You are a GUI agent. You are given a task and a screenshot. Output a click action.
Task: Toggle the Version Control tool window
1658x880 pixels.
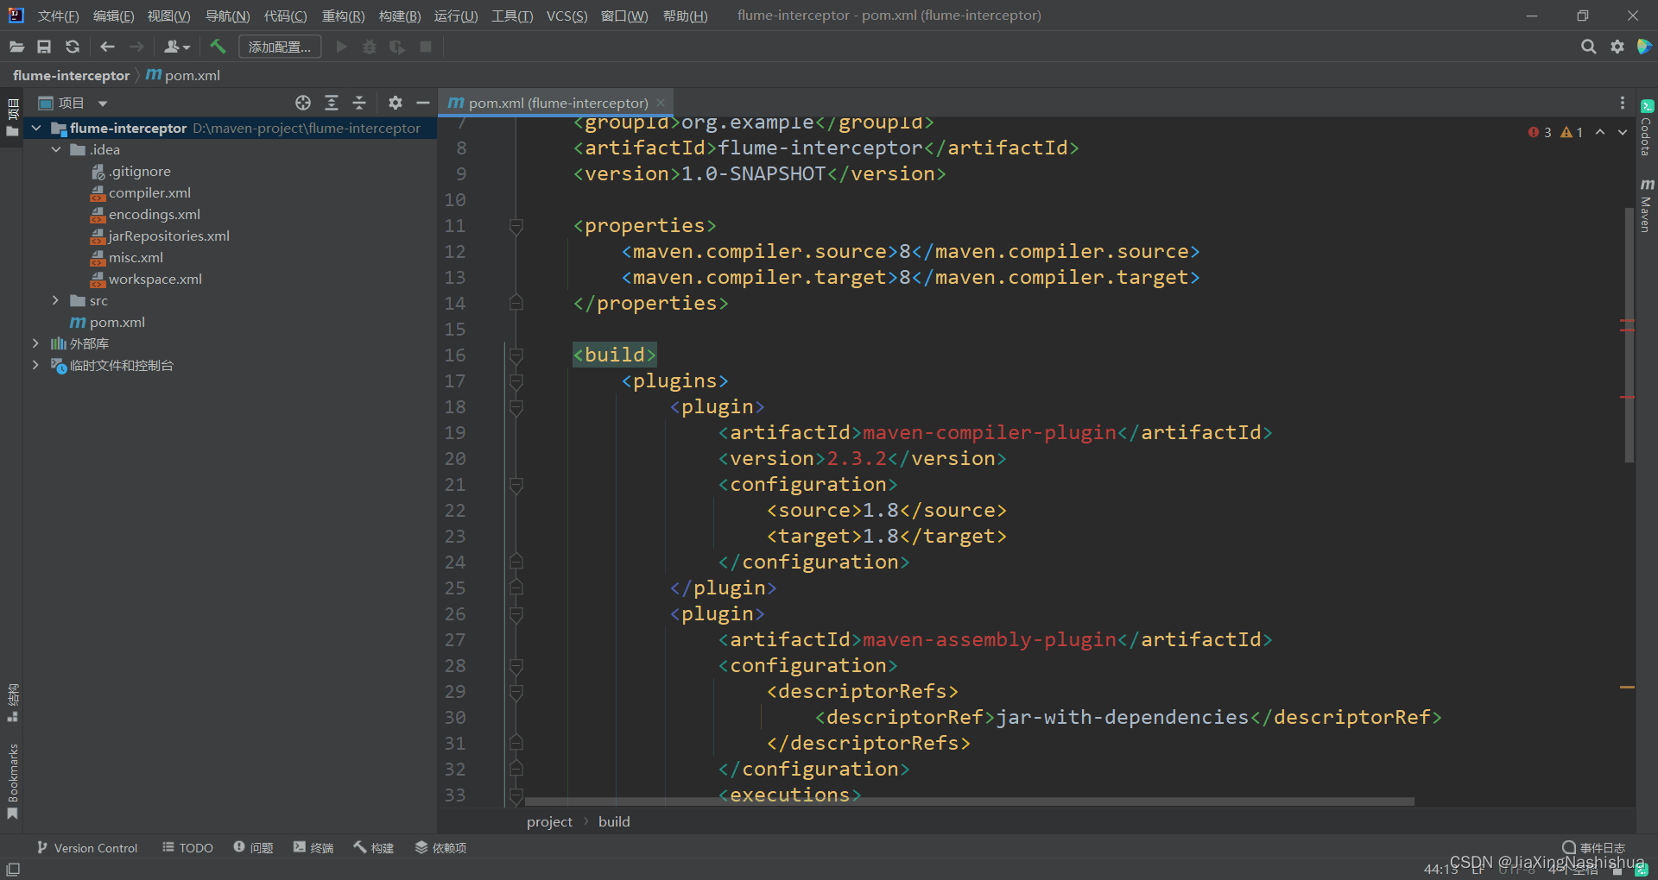point(87,848)
